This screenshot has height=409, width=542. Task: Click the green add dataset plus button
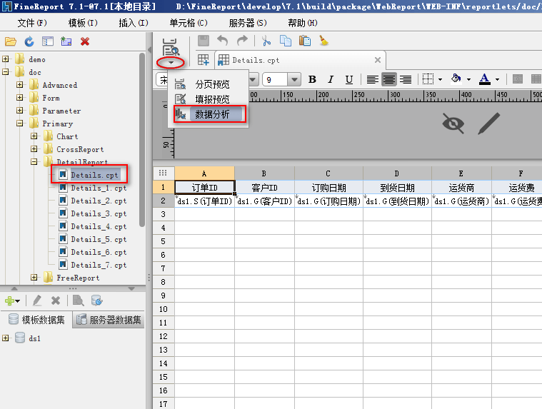12,301
